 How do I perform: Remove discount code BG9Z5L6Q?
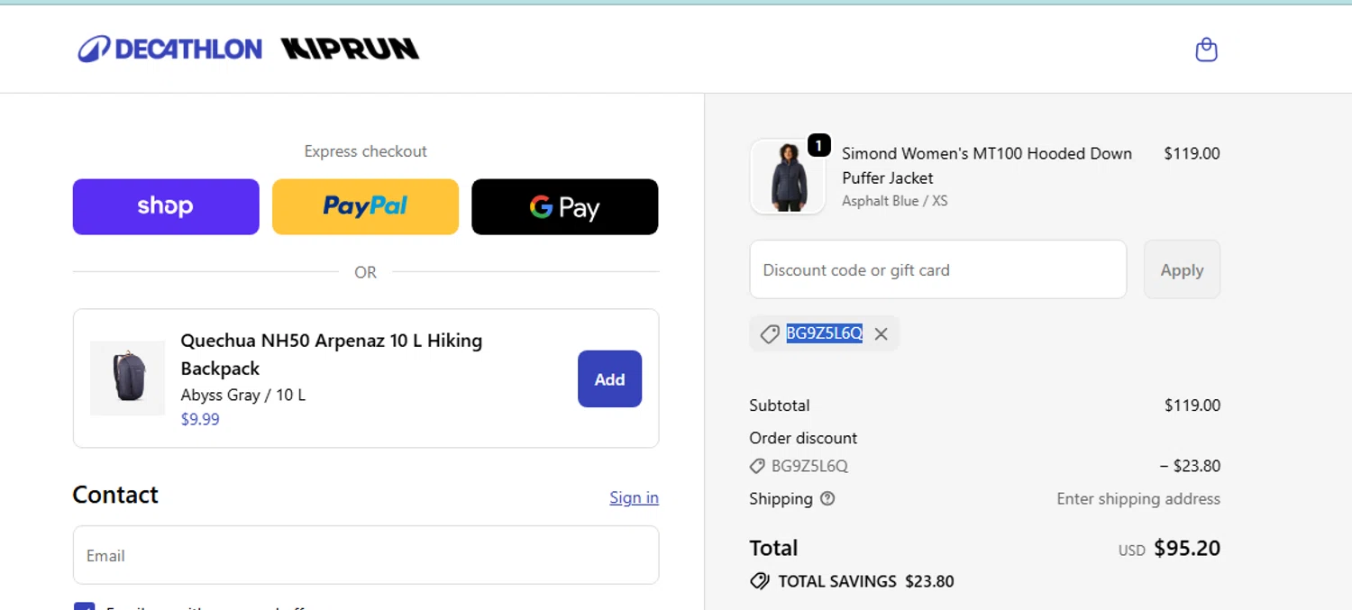(882, 334)
